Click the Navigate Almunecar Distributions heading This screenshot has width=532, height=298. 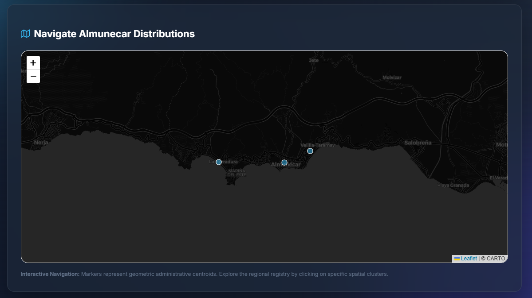pyautogui.click(x=114, y=34)
